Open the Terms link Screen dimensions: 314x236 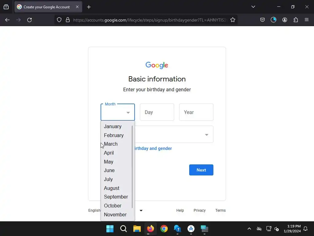click(x=220, y=210)
